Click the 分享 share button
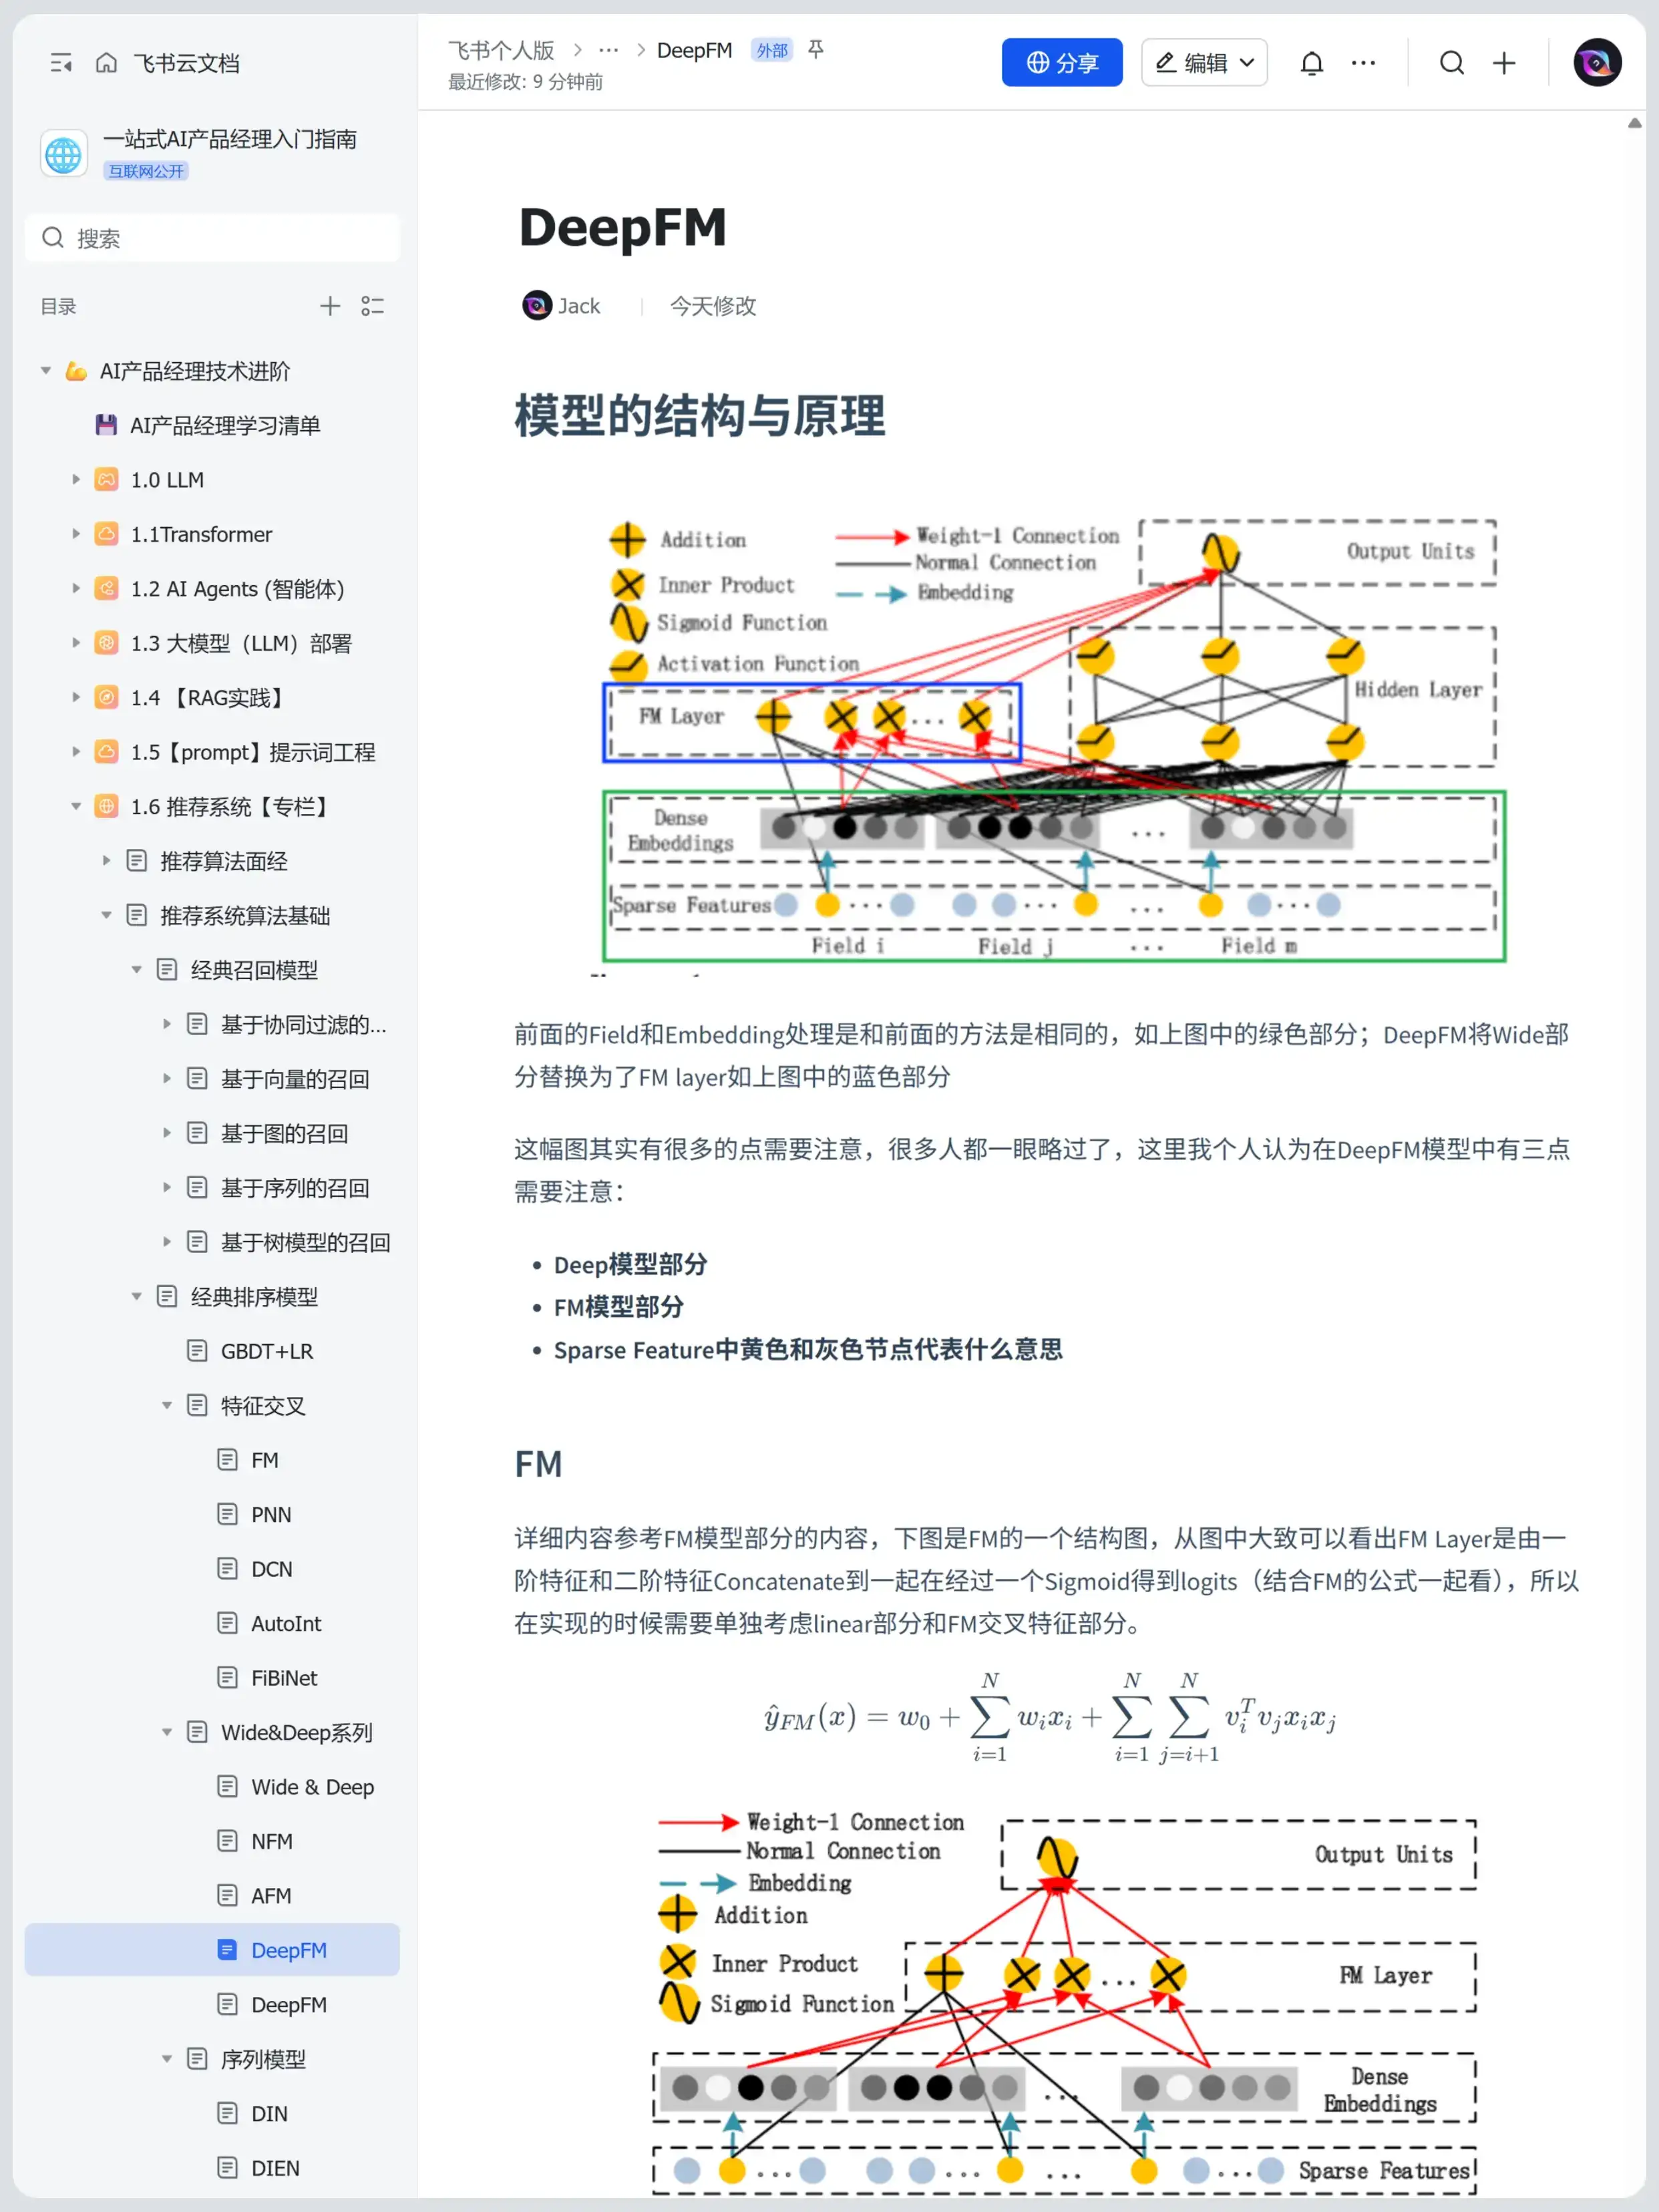Screen dimensions: 1659x2212 (1062, 61)
